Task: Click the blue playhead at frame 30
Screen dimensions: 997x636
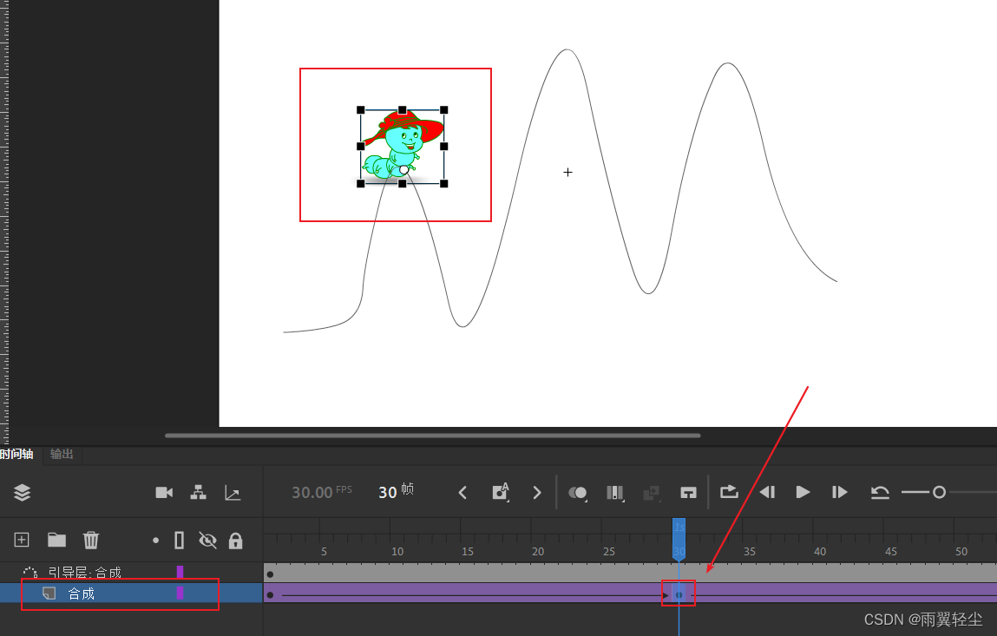Action: point(679,538)
